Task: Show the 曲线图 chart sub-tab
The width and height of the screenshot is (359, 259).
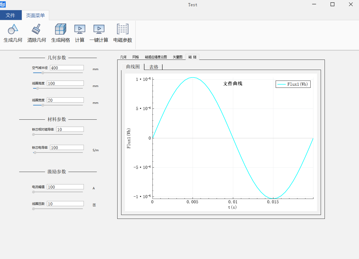Action: point(133,67)
